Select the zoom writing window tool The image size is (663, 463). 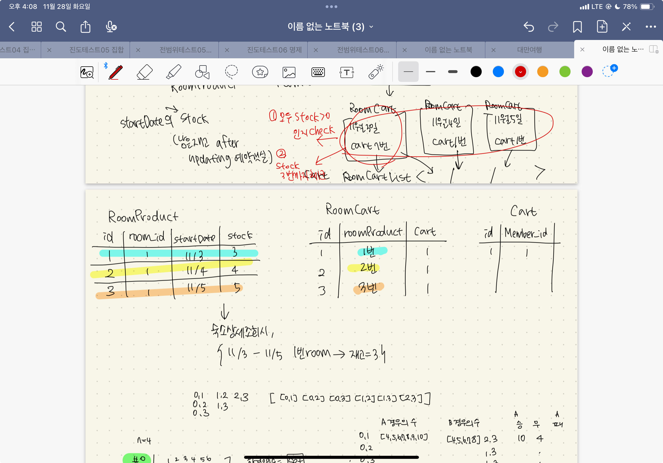click(87, 72)
